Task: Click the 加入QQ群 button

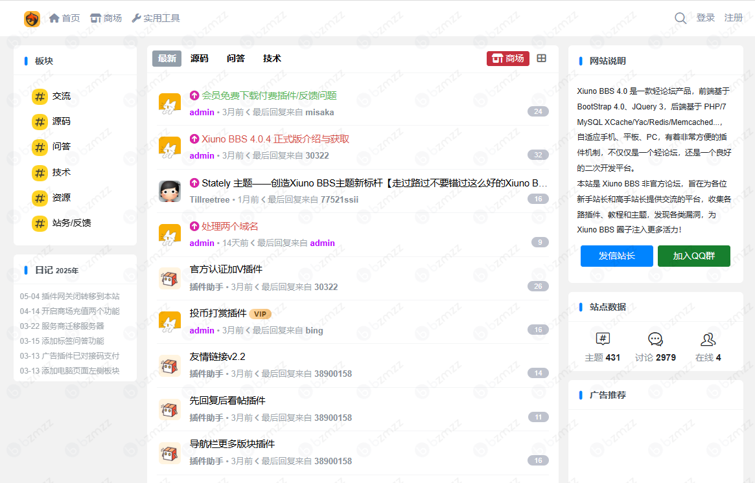Action: point(694,256)
